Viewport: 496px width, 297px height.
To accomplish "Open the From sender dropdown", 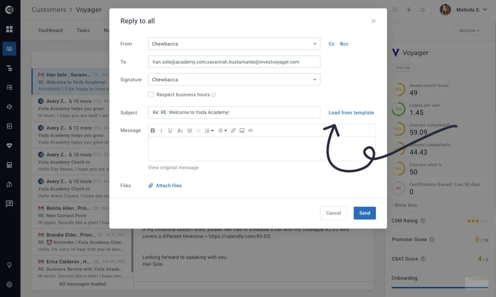I will tap(234, 44).
